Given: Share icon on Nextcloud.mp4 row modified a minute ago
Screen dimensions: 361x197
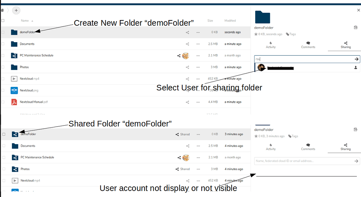Looking at the screenshot, I should [x=188, y=79].
